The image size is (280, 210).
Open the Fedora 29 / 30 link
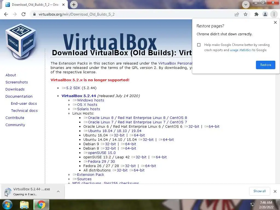point(99,161)
